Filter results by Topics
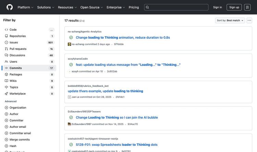 [29, 87]
